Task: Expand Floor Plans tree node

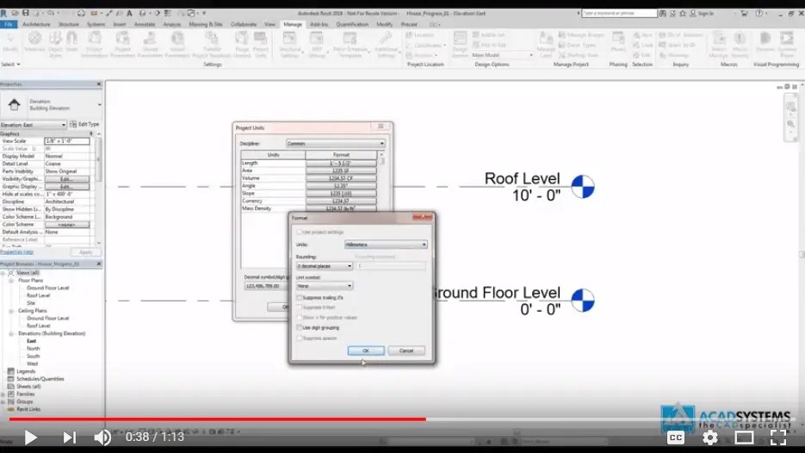Action: [11, 281]
